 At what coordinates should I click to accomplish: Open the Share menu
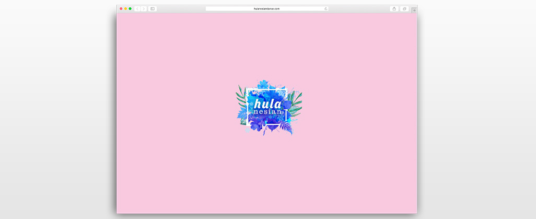[x=394, y=9]
